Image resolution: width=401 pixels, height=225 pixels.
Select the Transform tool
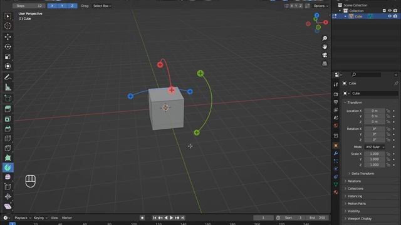coord(8,66)
